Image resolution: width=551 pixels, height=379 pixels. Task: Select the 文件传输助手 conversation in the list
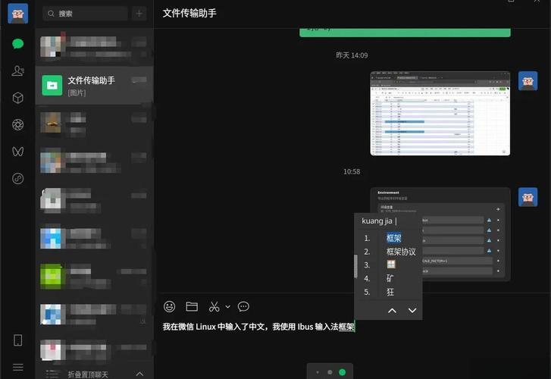coord(94,86)
